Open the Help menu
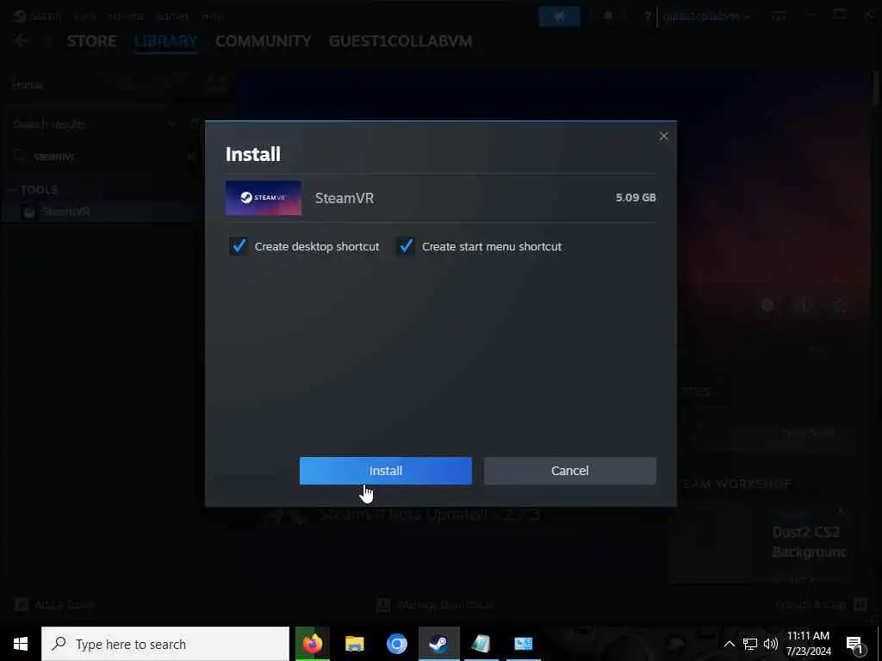882x661 pixels. pos(213,15)
